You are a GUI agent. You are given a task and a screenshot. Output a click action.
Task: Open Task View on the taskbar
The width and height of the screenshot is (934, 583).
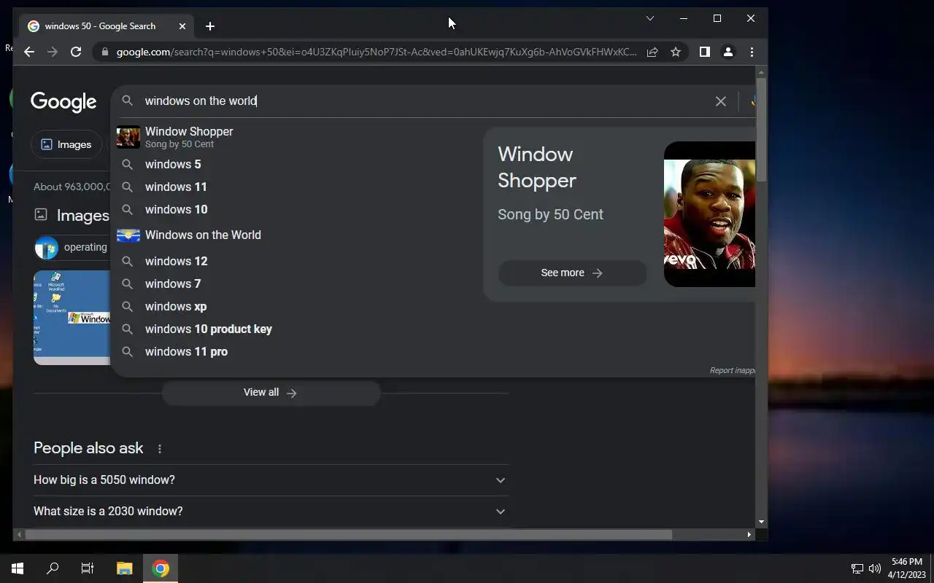(x=88, y=568)
